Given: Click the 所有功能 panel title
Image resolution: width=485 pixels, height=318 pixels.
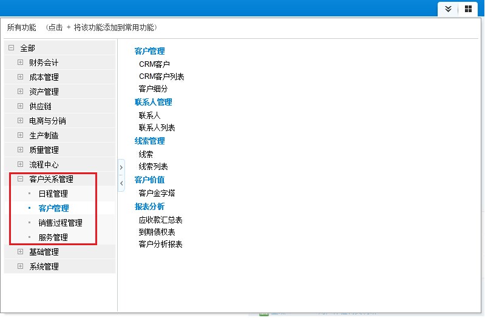Looking at the screenshot, I should [22, 27].
